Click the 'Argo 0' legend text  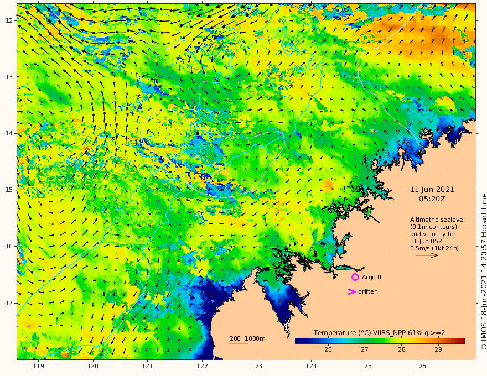pyautogui.click(x=371, y=277)
